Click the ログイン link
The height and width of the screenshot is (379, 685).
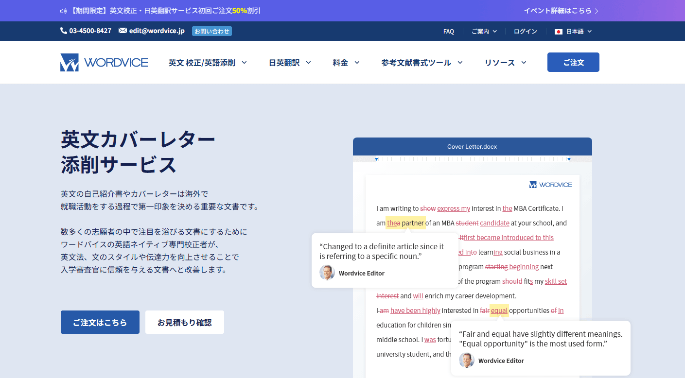[526, 32]
